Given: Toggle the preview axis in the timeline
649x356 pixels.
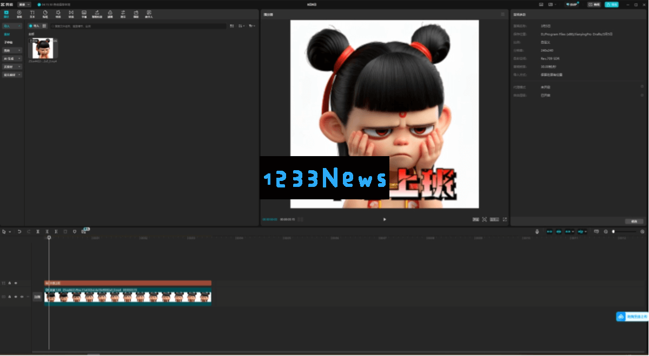Looking at the screenshot, I should pyautogui.click(x=581, y=232).
